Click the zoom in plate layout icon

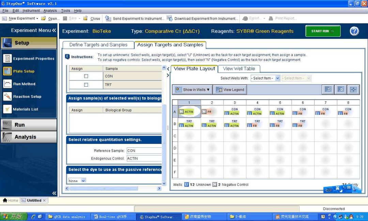point(328,89)
